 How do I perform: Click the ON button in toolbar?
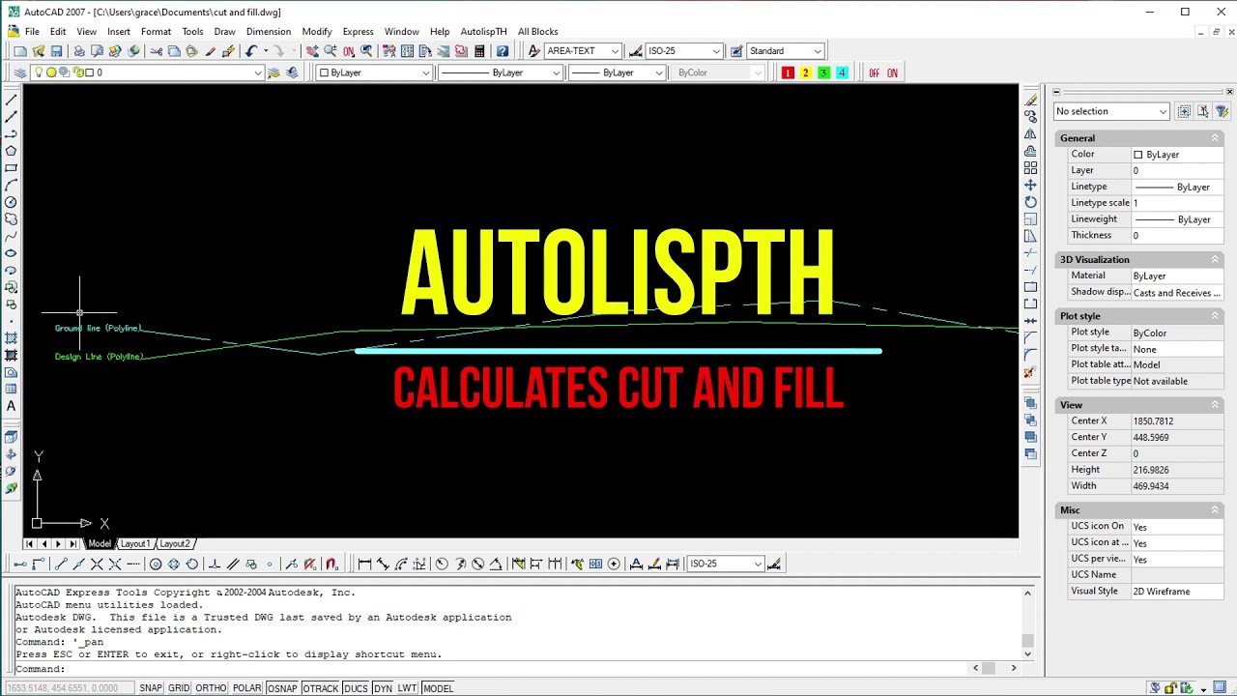tap(892, 72)
